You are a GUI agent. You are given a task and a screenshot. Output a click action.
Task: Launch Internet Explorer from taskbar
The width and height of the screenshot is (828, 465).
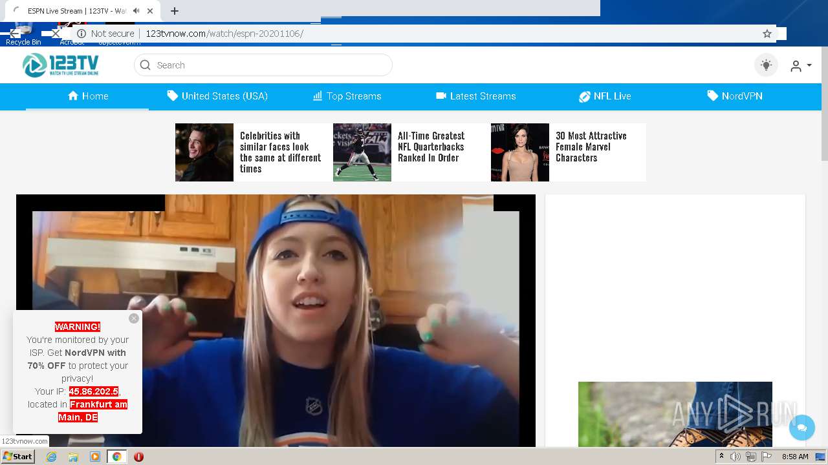click(52, 457)
